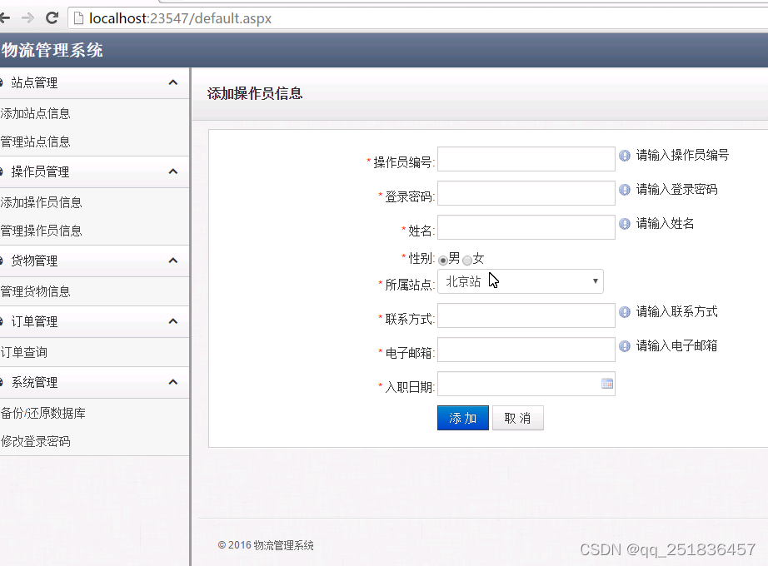
Task: Open 订单查询 in sidebar
Action: [x=24, y=353]
